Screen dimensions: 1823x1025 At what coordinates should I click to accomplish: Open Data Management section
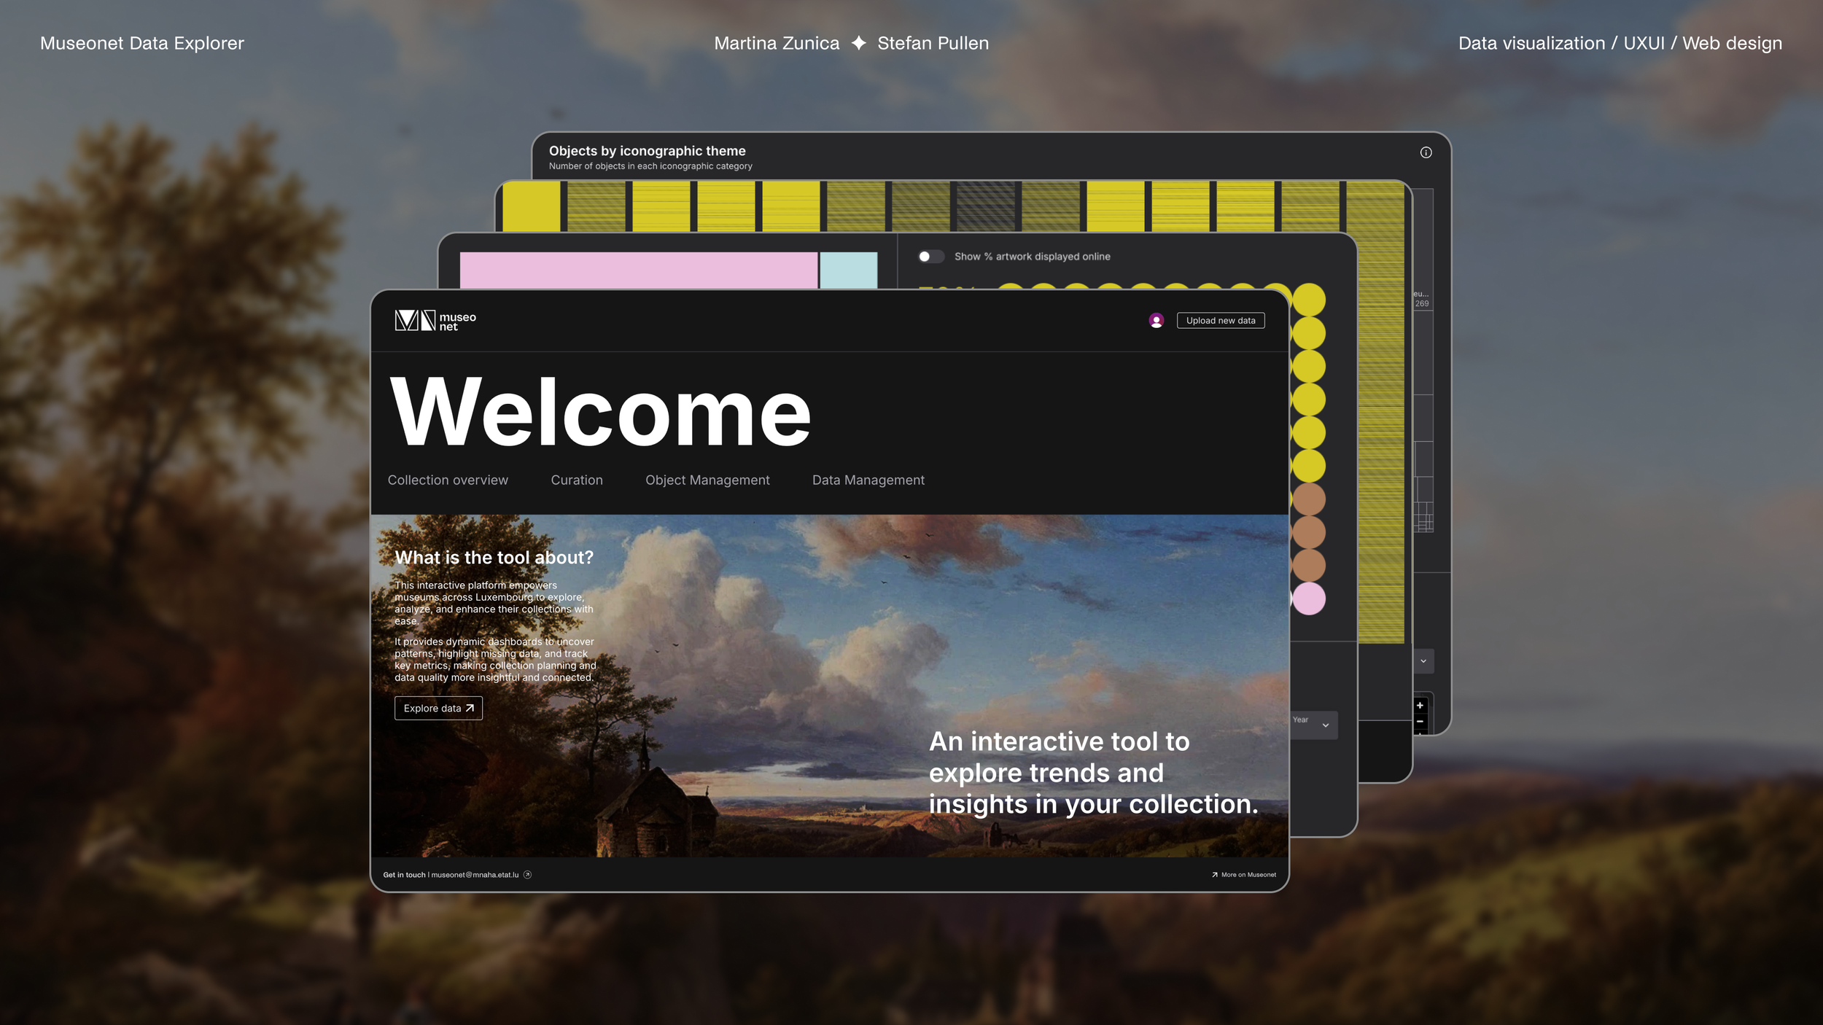tap(868, 480)
